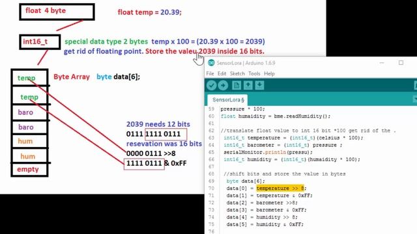Click 'Byte Array' red label
The height and width of the screenshot is (234, 417).
pos(72,77)
